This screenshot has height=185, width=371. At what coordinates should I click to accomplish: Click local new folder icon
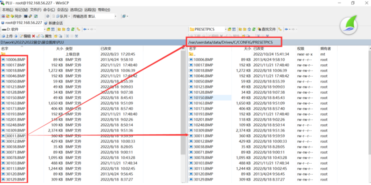[56, 36]
